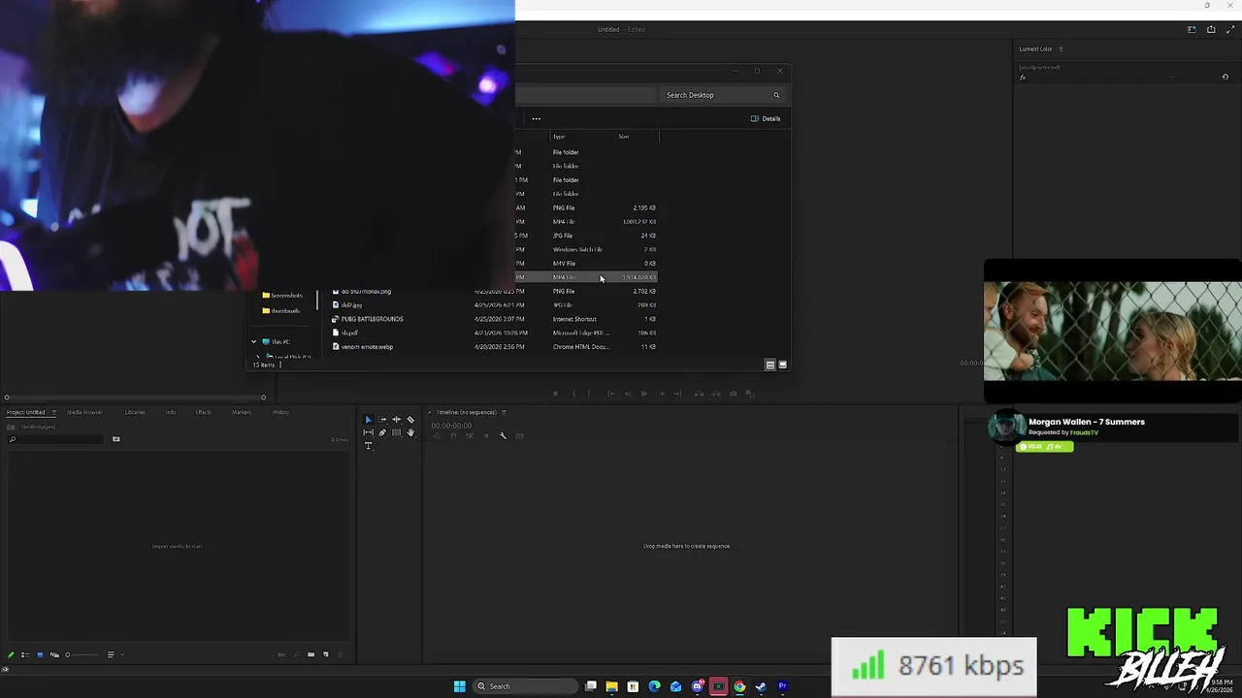This screenshot has width=1242, height=698.
Task: Open Timeline panel menu
Action: coord(504,412)
